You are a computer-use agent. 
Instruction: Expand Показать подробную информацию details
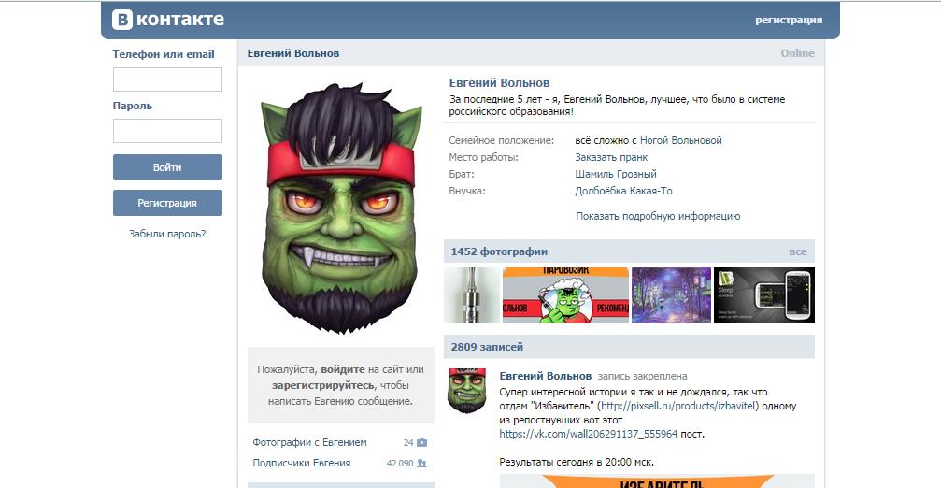658,216
